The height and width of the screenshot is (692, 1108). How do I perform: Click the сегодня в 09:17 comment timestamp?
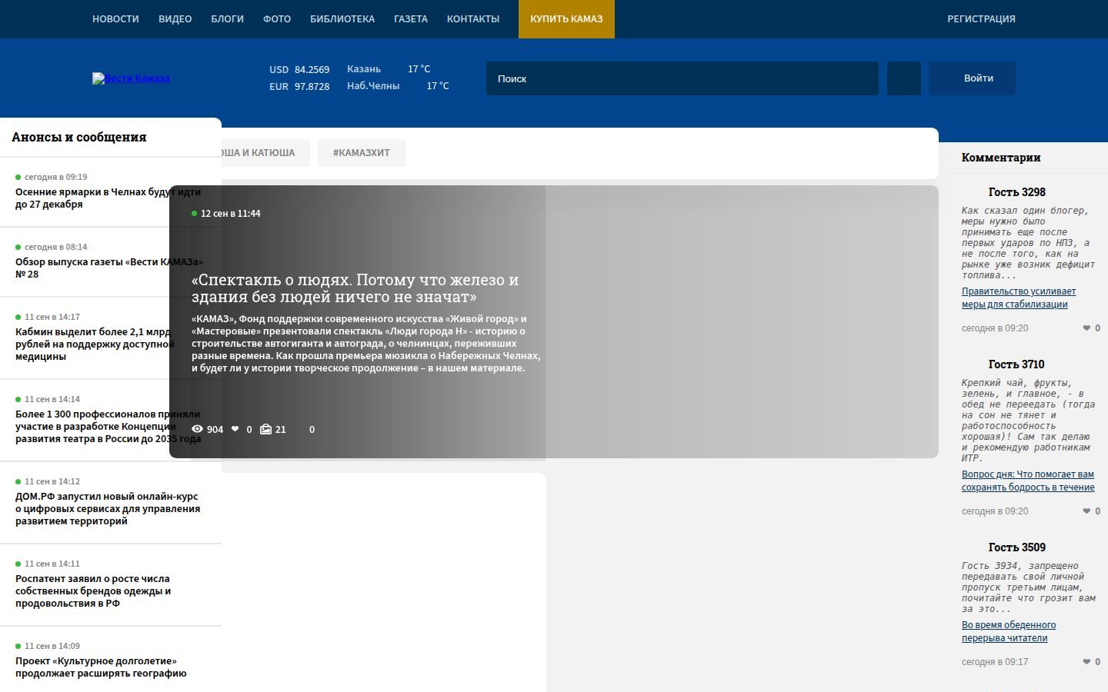[x=995, y=662]
